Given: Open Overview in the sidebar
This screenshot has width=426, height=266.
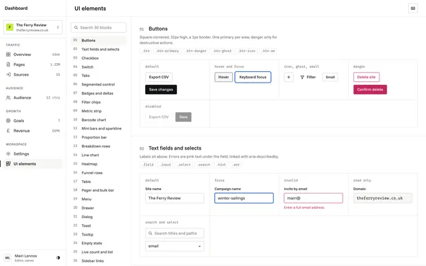Looking at the screenshot, I should point(33,55).
